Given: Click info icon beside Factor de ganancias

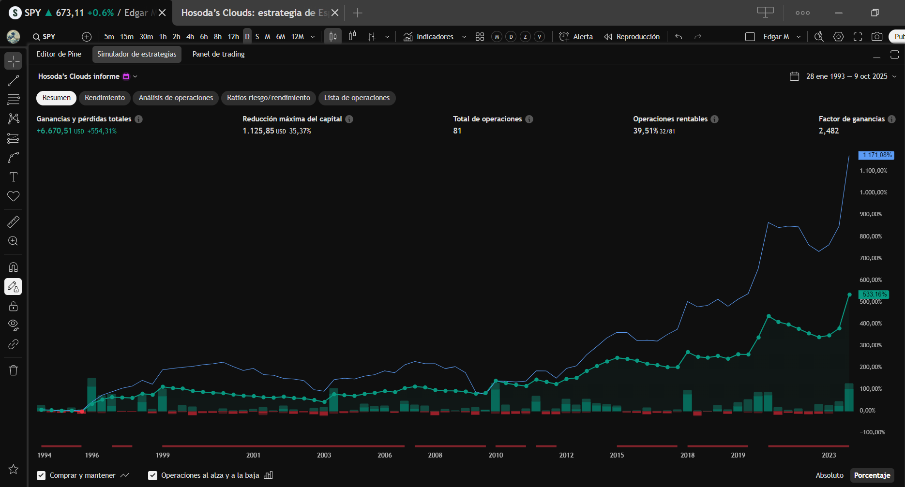Looking at the screenshot, I should (x=891, y=119).
